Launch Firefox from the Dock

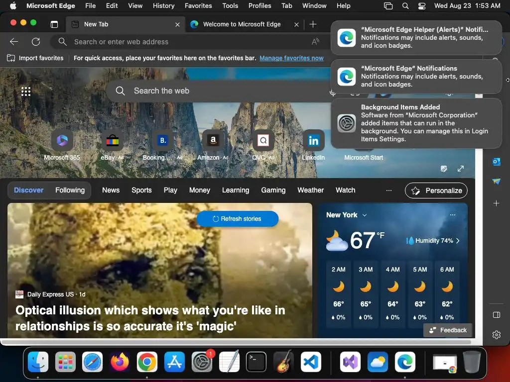point(120,362)
